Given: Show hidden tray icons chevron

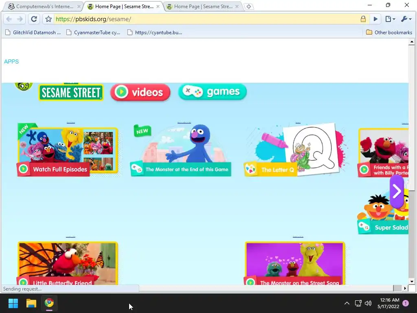Looking at the screenshot, I should [x=347, y=303].
